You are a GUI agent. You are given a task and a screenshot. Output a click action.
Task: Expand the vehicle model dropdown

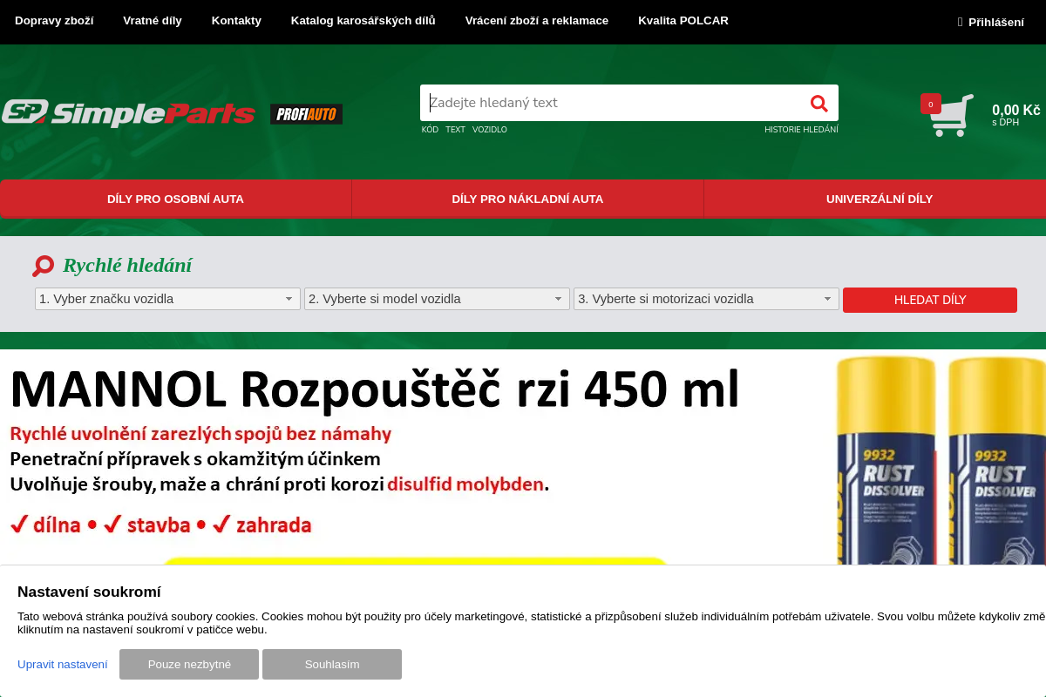coord(436,298)
